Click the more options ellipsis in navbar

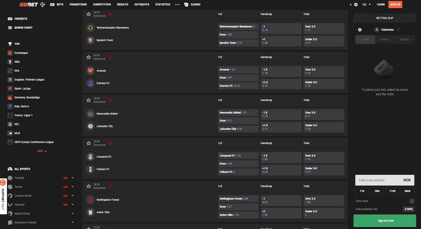pos(177,4)
